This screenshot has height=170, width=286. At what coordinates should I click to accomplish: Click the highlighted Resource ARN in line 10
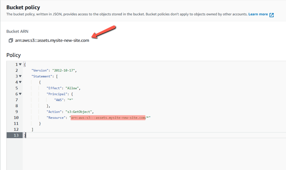tap(108, 118)
